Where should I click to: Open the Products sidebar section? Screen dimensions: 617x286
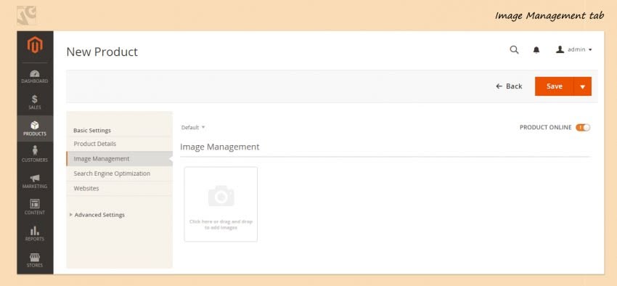(35, 128)
